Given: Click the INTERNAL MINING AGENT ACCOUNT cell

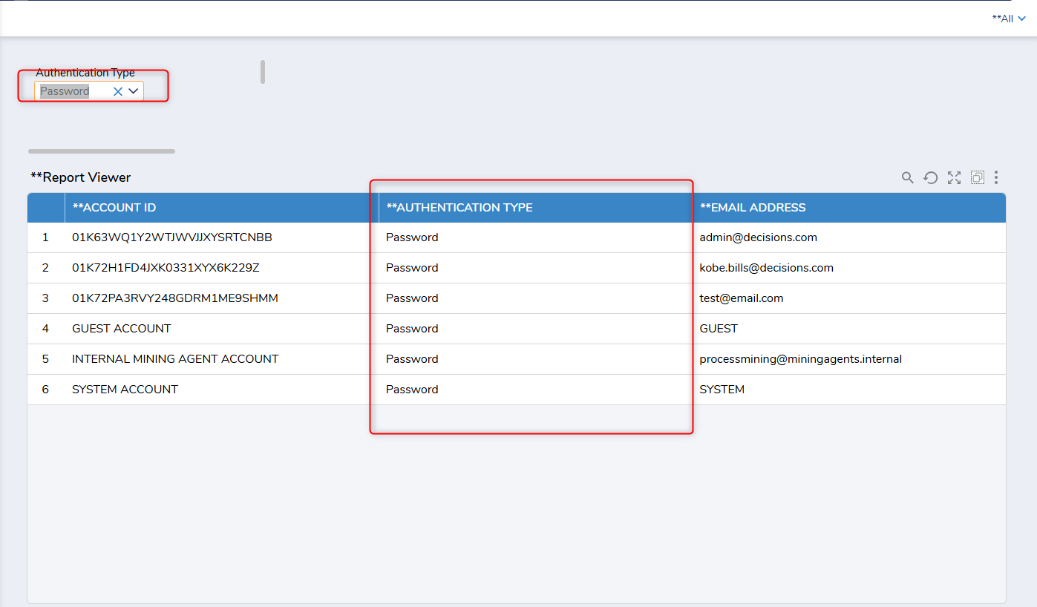Looking at the screenshot, I should click(175, 359).
